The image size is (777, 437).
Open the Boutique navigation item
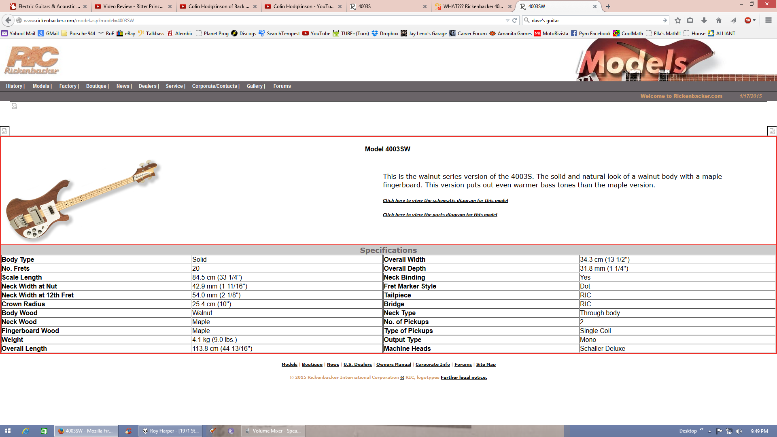(96, 86)
